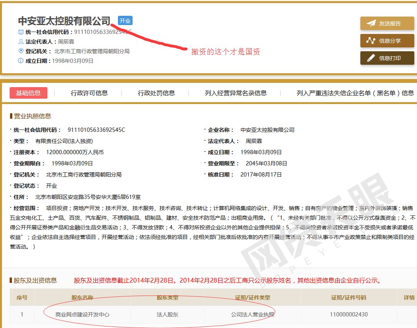Click the 法定代表人 value in license info

[x=254, y=141]
